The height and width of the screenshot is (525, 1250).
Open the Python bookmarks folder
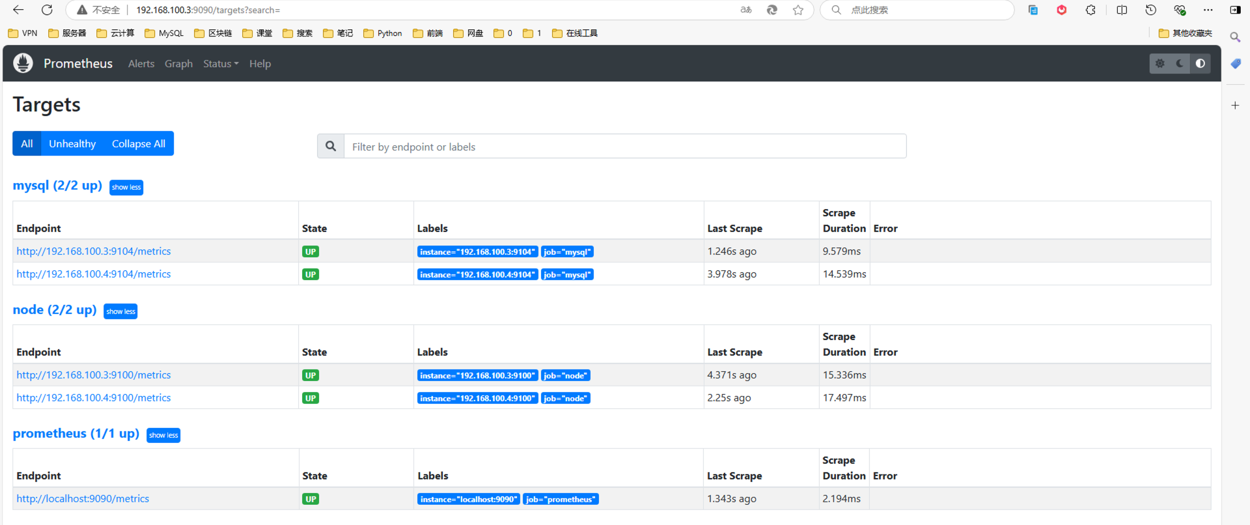[x=383, y=33]
